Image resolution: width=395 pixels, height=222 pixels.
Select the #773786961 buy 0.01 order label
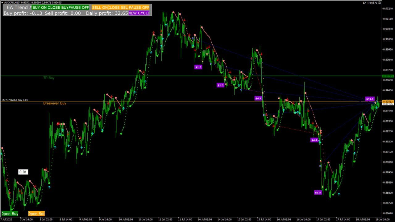click(15, 100)
